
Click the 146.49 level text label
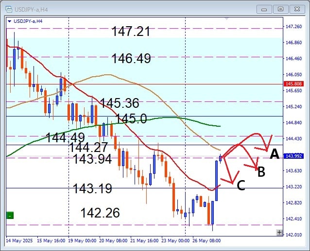click(131, 58)
